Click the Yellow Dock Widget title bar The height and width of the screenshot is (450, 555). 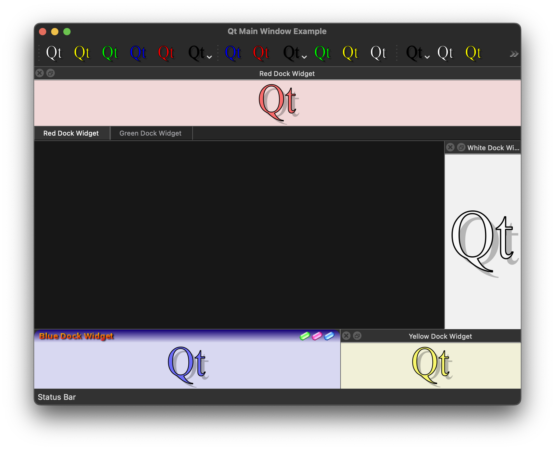[431, 336]
